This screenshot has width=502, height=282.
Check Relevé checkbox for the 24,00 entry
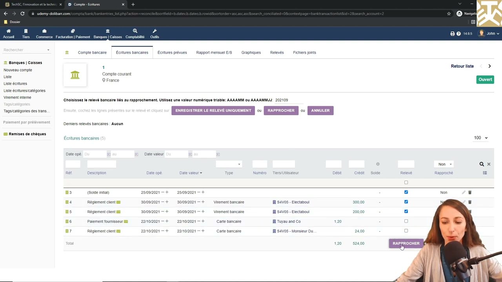[406, 231]
